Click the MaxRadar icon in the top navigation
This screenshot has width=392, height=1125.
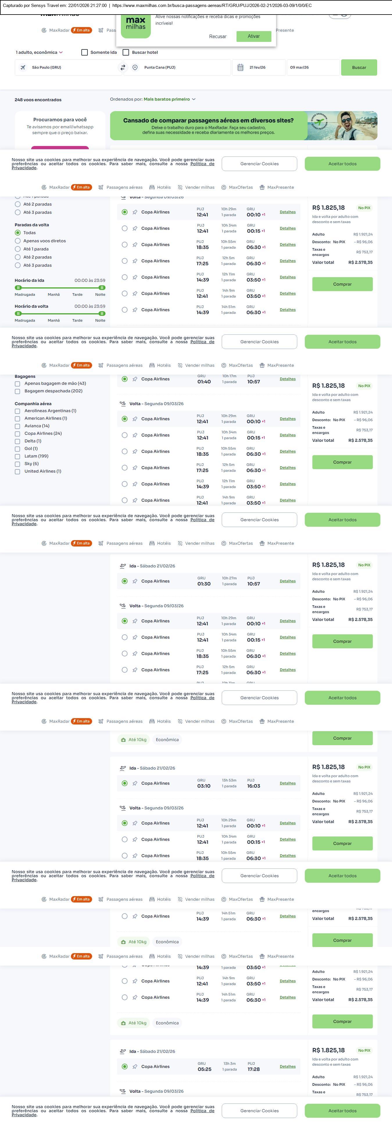click(x=44, y=187)
